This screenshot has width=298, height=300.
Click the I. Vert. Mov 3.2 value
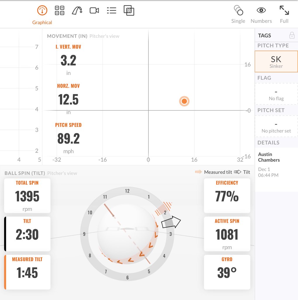[68, 60]
